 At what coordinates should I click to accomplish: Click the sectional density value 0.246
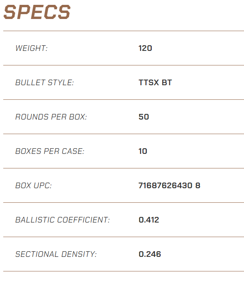click(x=150, y=254)
